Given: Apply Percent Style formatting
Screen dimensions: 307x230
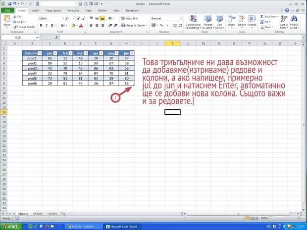Looking at the screenshot, I should [161, 25].
